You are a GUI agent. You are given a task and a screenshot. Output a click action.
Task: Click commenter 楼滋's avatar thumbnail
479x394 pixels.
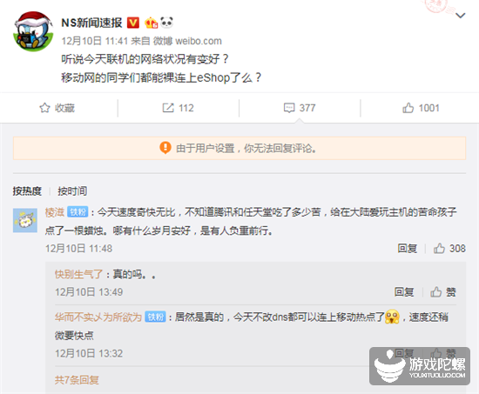25,220
